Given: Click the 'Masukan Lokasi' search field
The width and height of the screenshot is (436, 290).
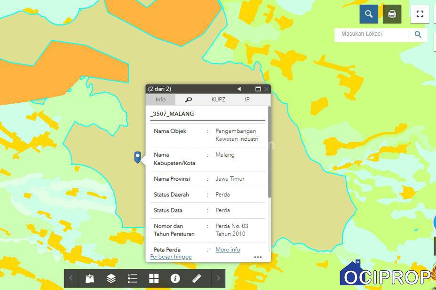Looking at the screenshot, I should coord(372,34).
